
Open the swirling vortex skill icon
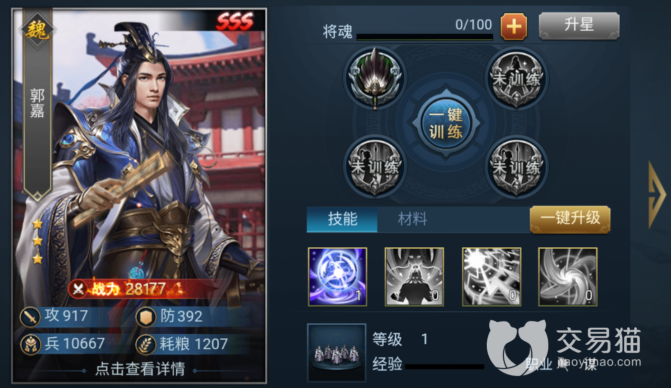568,276
